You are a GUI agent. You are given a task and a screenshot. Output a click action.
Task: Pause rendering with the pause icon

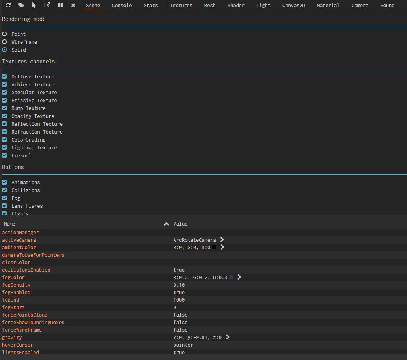tap(60, 6)
